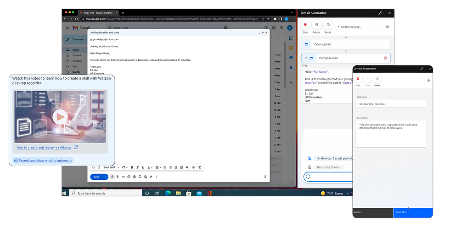Toggle underline formatting
Viewport: 450px width, 227px height.
[143, 168]
